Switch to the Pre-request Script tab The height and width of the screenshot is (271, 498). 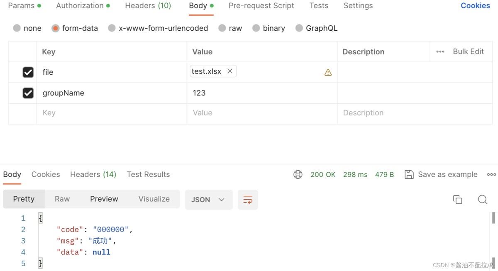pyautogui.click(x=261, y=6)
